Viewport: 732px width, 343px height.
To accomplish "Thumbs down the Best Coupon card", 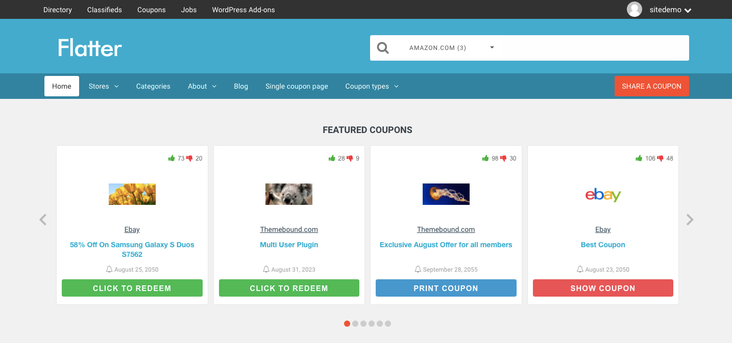I will coord(660,159).
